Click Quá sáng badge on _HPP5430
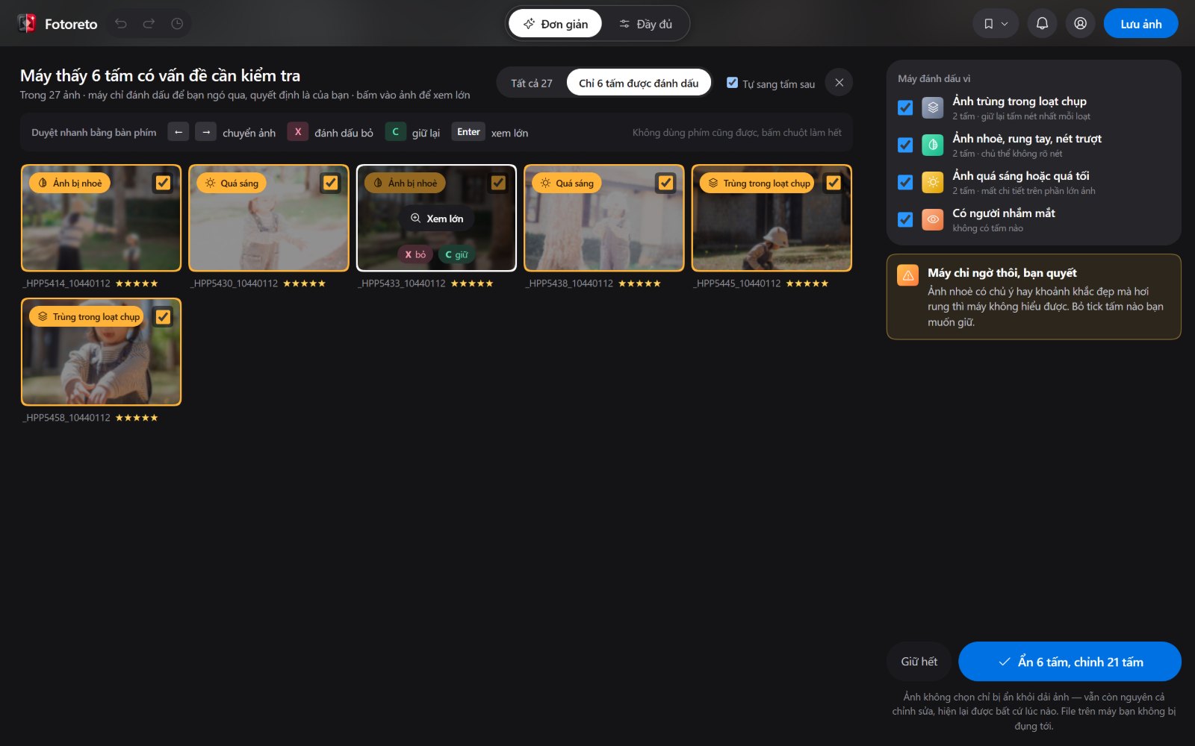The height and width of the screenshot is (746, 1195). click(x=232, y=183)
